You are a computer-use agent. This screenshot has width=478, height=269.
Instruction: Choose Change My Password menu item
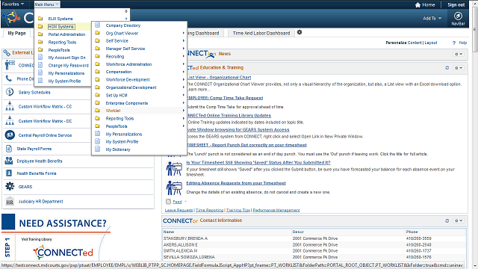[x=68, y=65]
